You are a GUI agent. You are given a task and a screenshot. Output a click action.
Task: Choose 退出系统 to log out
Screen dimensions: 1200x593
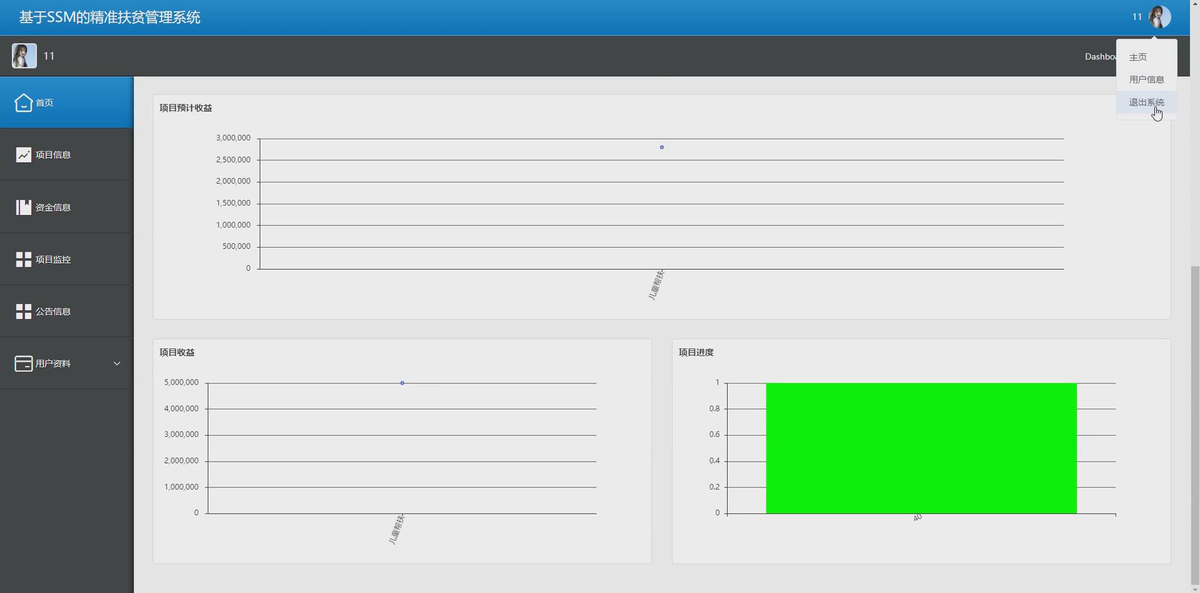1146,102
